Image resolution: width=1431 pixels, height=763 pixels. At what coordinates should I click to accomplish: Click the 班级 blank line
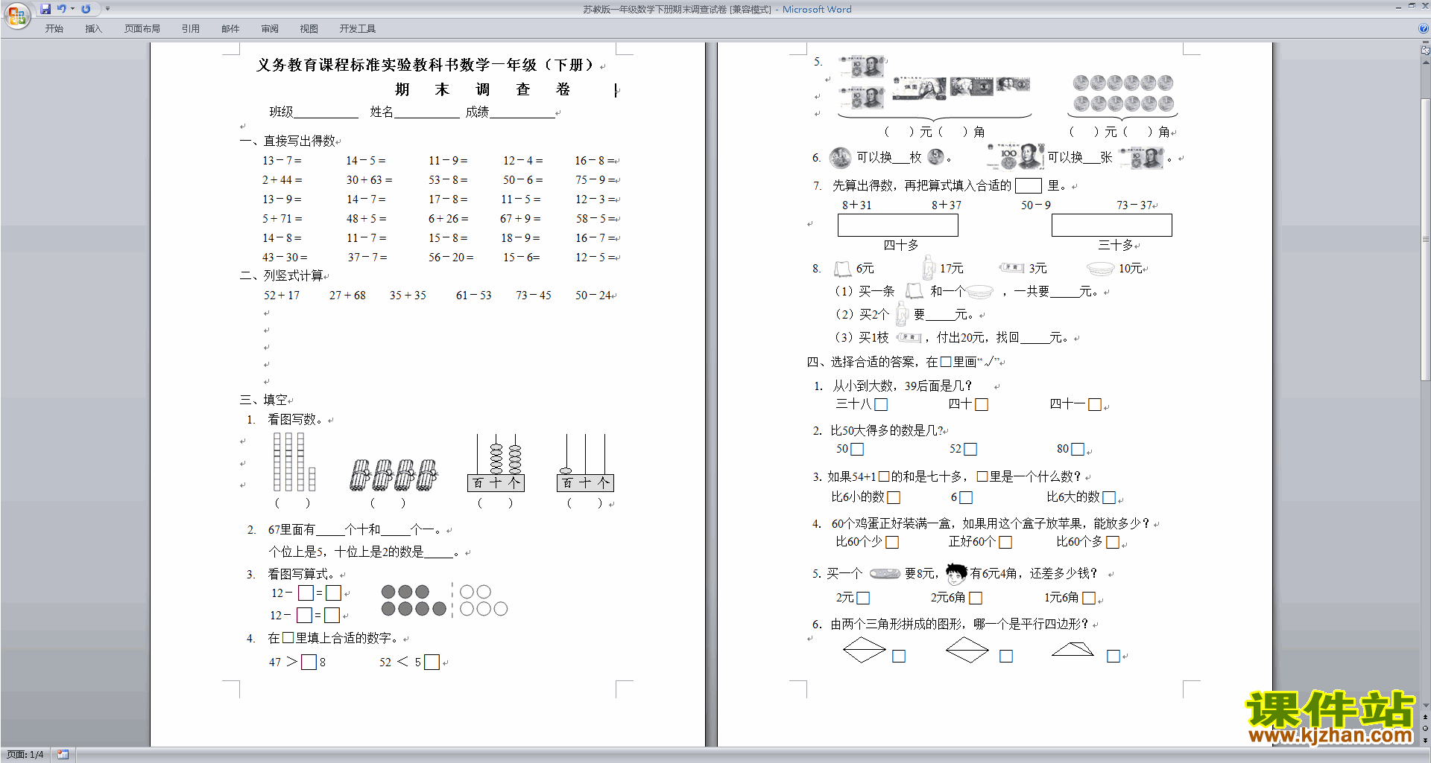tap(326, 113)
